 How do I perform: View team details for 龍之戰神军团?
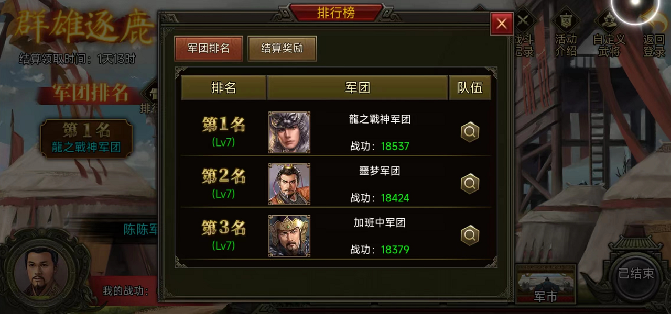470,132
